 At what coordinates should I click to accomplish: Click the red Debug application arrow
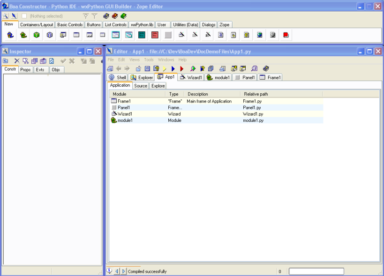(x=182, y=69)
